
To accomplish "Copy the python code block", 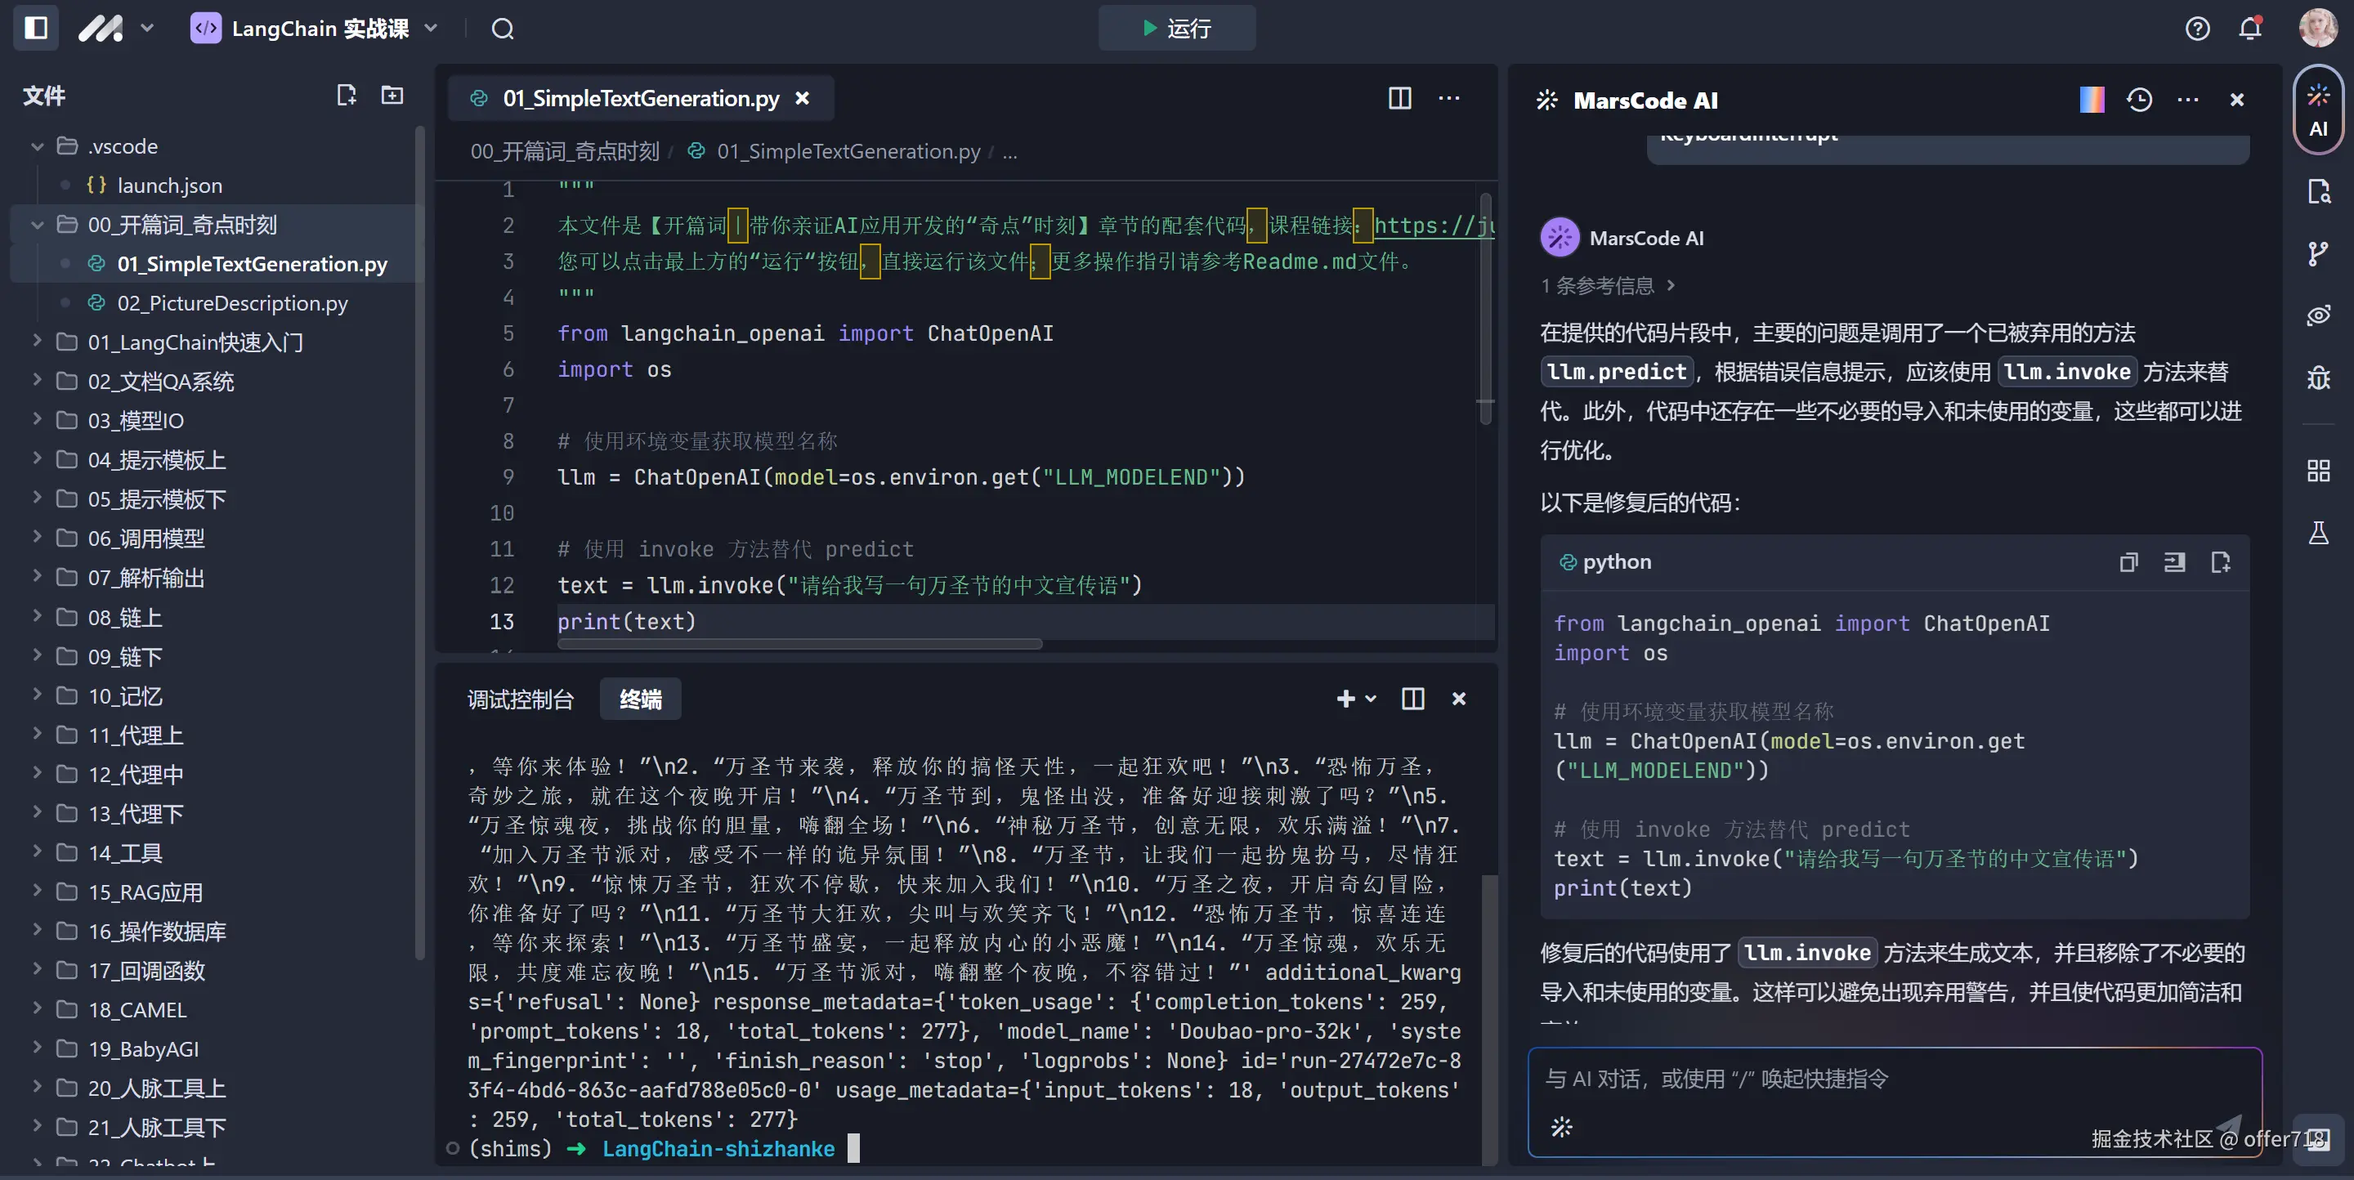I will point(2128,561).
